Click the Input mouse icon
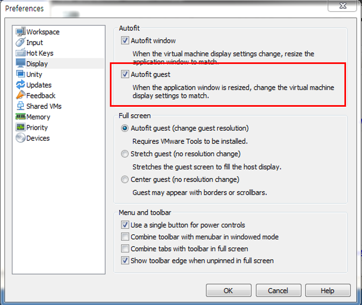The height and width of the screenshot is (305, 362). tap(20, 42)
